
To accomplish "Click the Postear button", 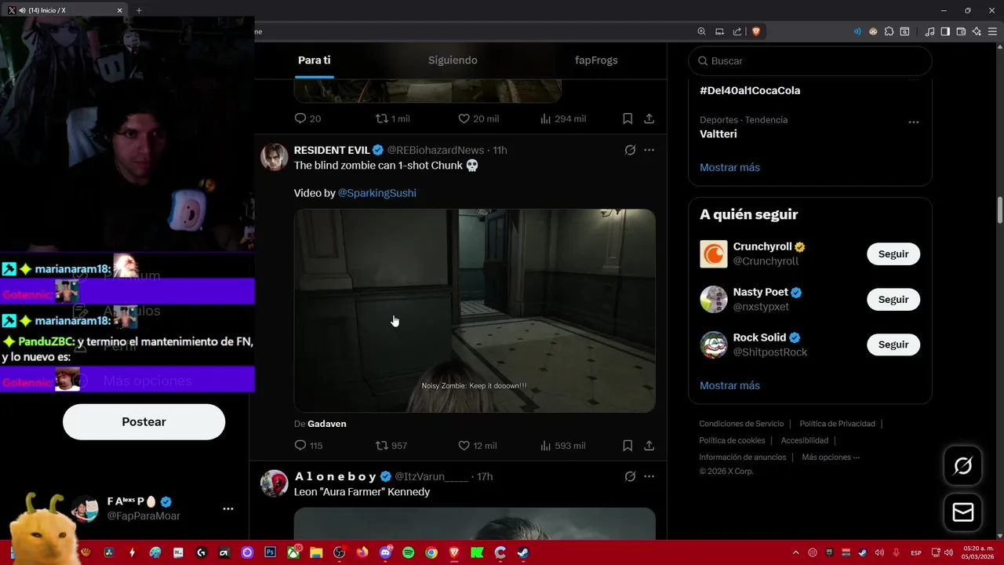I will 144,422.
